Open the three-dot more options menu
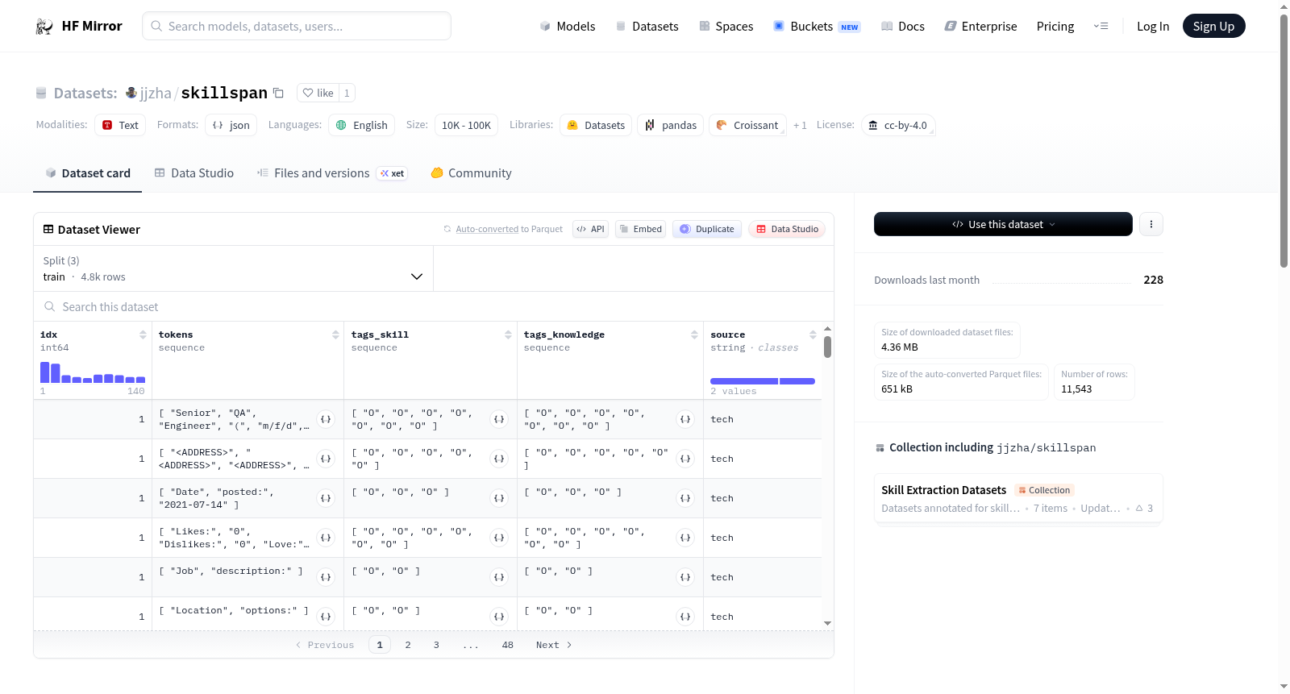 coord(1151,224)
